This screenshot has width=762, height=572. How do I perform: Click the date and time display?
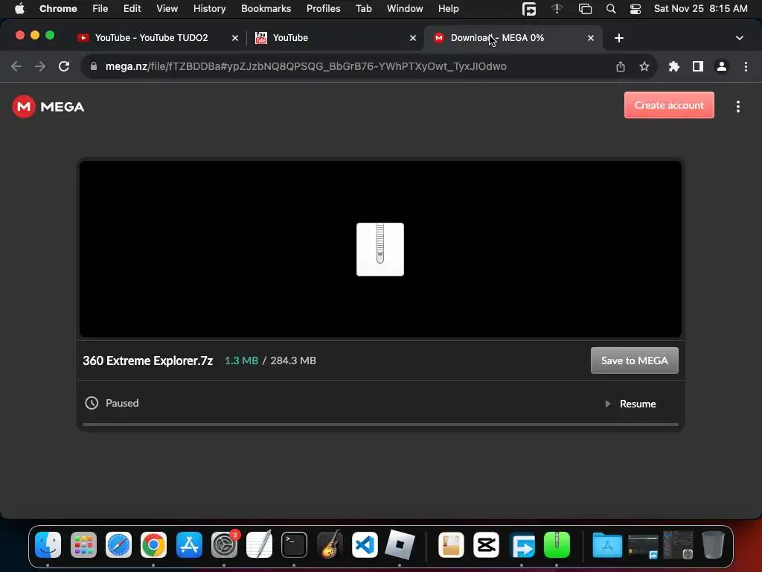pos(700,8)
